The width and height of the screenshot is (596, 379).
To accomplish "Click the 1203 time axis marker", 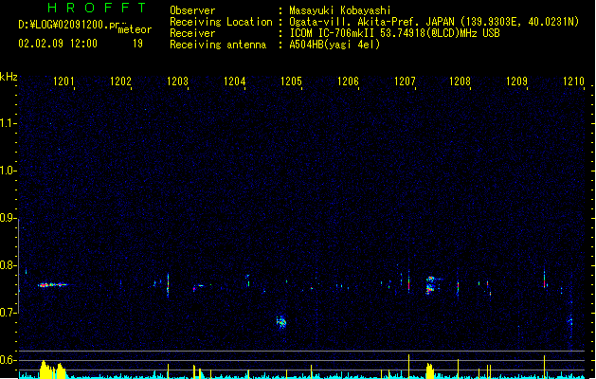I will tap(177, 81).
